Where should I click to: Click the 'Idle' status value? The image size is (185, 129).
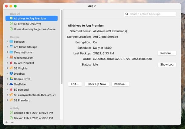tap(96, 65)
